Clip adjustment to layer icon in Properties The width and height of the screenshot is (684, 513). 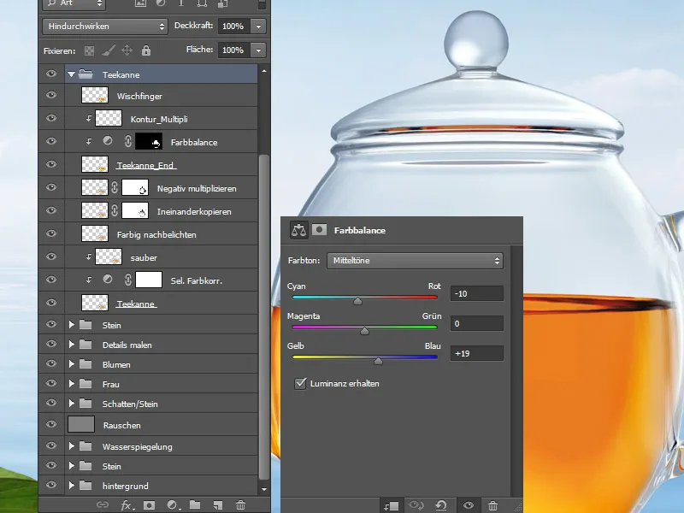click(391, 505)
